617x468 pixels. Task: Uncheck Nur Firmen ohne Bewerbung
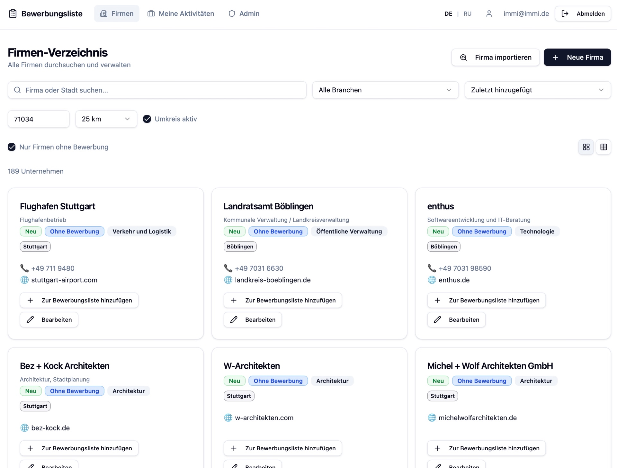12,147
